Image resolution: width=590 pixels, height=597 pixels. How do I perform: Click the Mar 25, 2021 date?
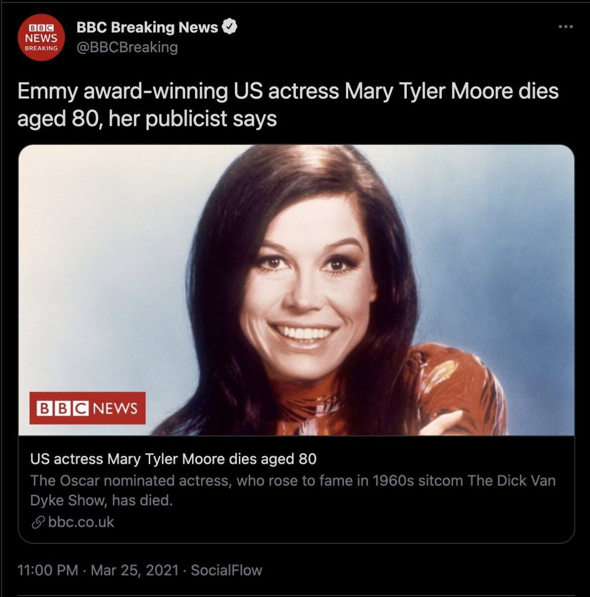[134, 570]
